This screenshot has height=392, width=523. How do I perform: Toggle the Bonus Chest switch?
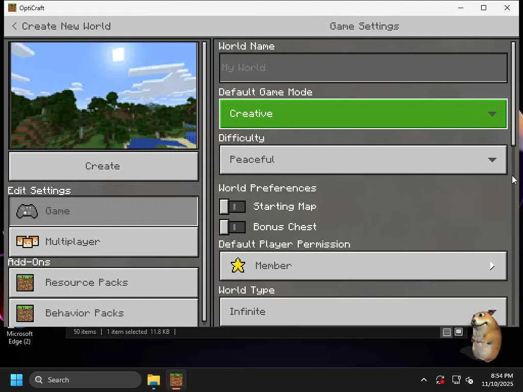click(232, 227)
